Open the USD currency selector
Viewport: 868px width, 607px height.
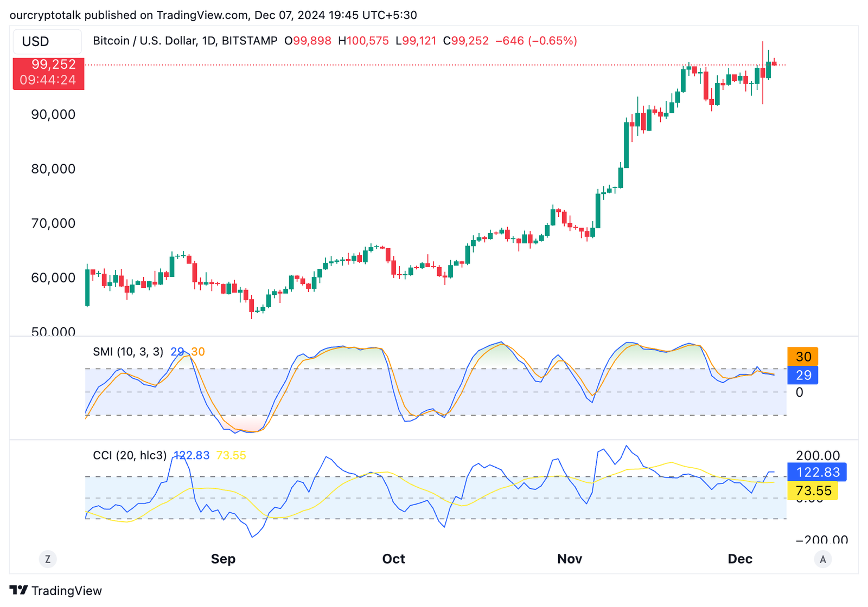pyautogui.click(x=47, y=42)
